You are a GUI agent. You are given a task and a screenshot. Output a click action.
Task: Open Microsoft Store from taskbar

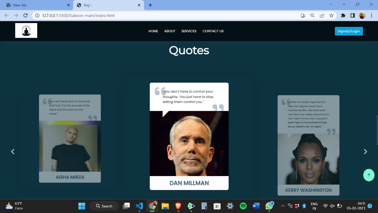click(217, 206)
